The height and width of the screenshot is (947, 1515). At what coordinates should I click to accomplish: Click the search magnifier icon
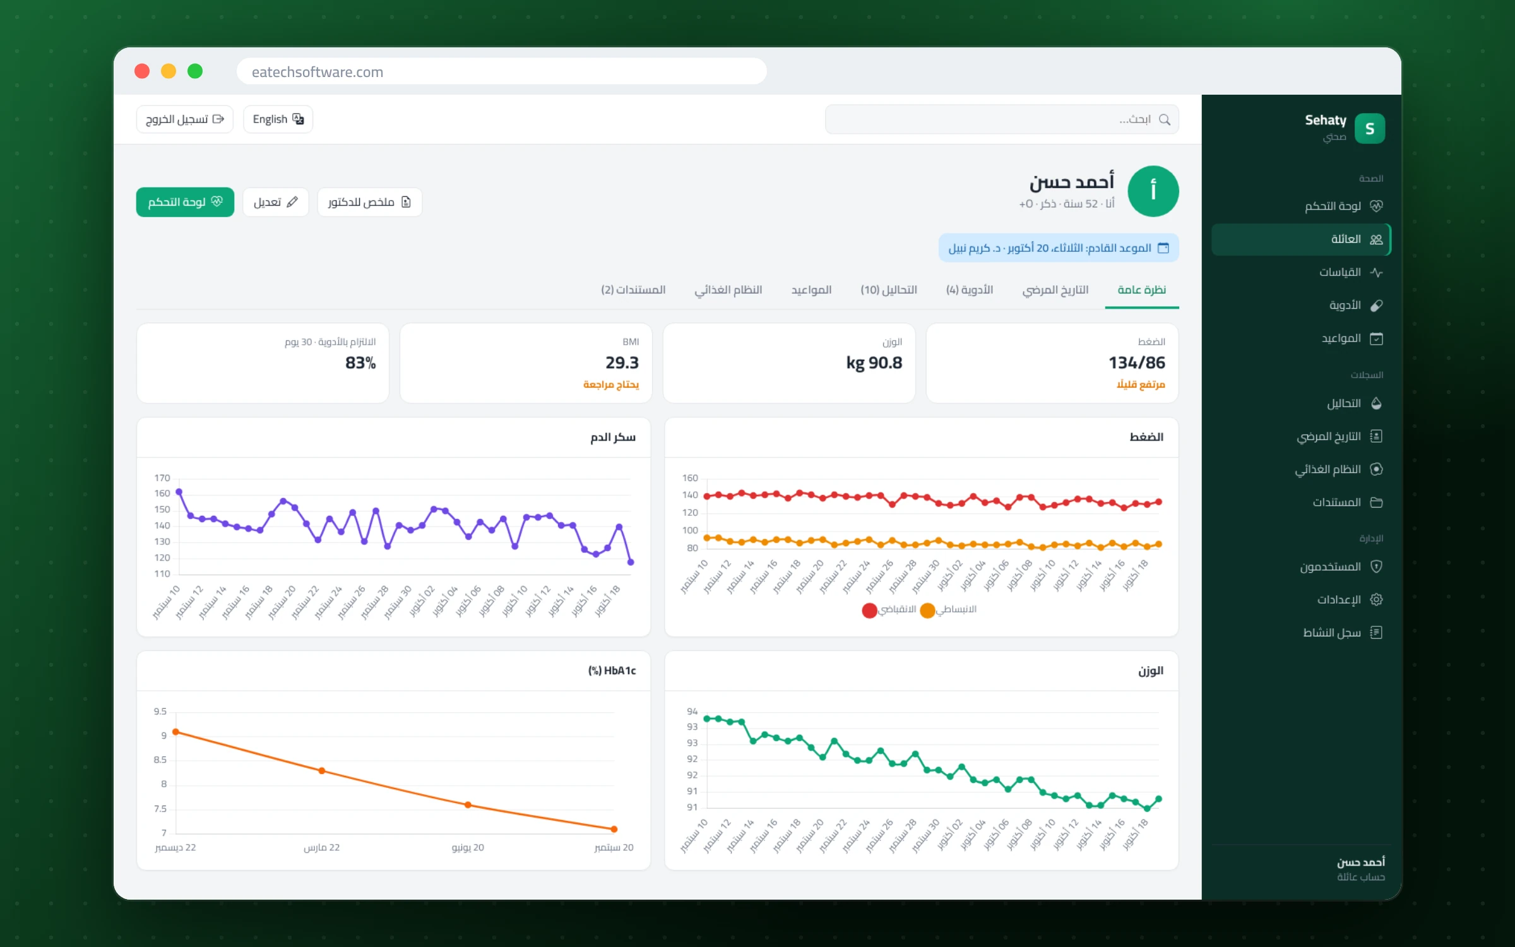[x=1165, y=120]
